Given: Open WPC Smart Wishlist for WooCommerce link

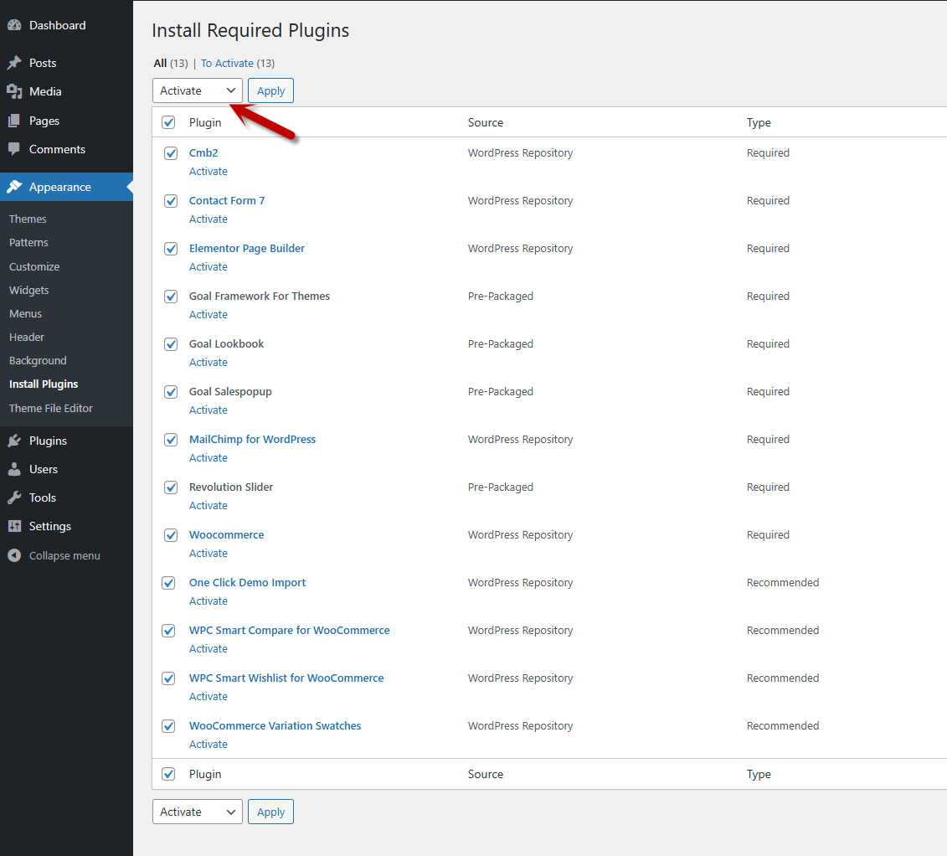Looking at the screenshot, I should click(x=286, y=678).
